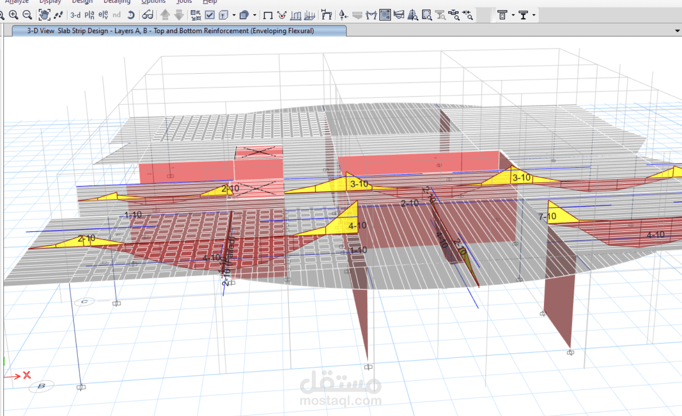The image size is (682, 416).
Task: Click the 7-10 reinforcement label
Action: coord(547,216)
